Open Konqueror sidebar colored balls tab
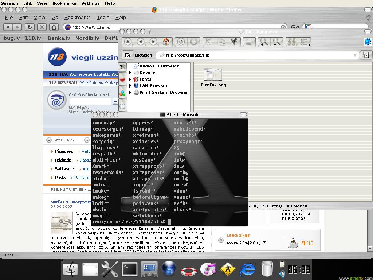 point(122,93)
